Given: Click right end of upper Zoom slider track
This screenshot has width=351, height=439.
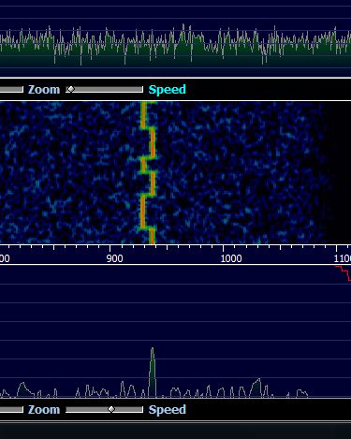Looking at the screenshot, I should (141, 90).
